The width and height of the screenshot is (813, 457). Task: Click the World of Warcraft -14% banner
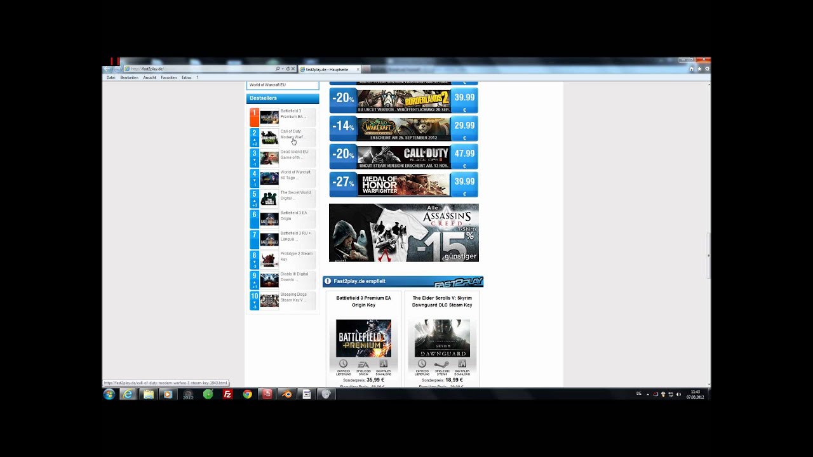(403, 128)
